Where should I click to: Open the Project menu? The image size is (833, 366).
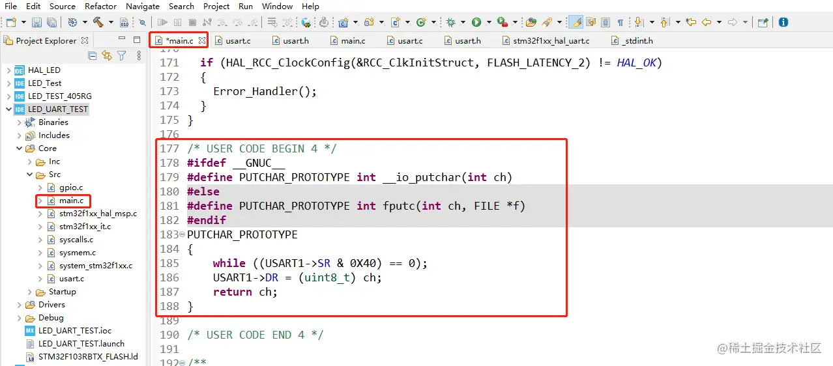click(216, 6)
